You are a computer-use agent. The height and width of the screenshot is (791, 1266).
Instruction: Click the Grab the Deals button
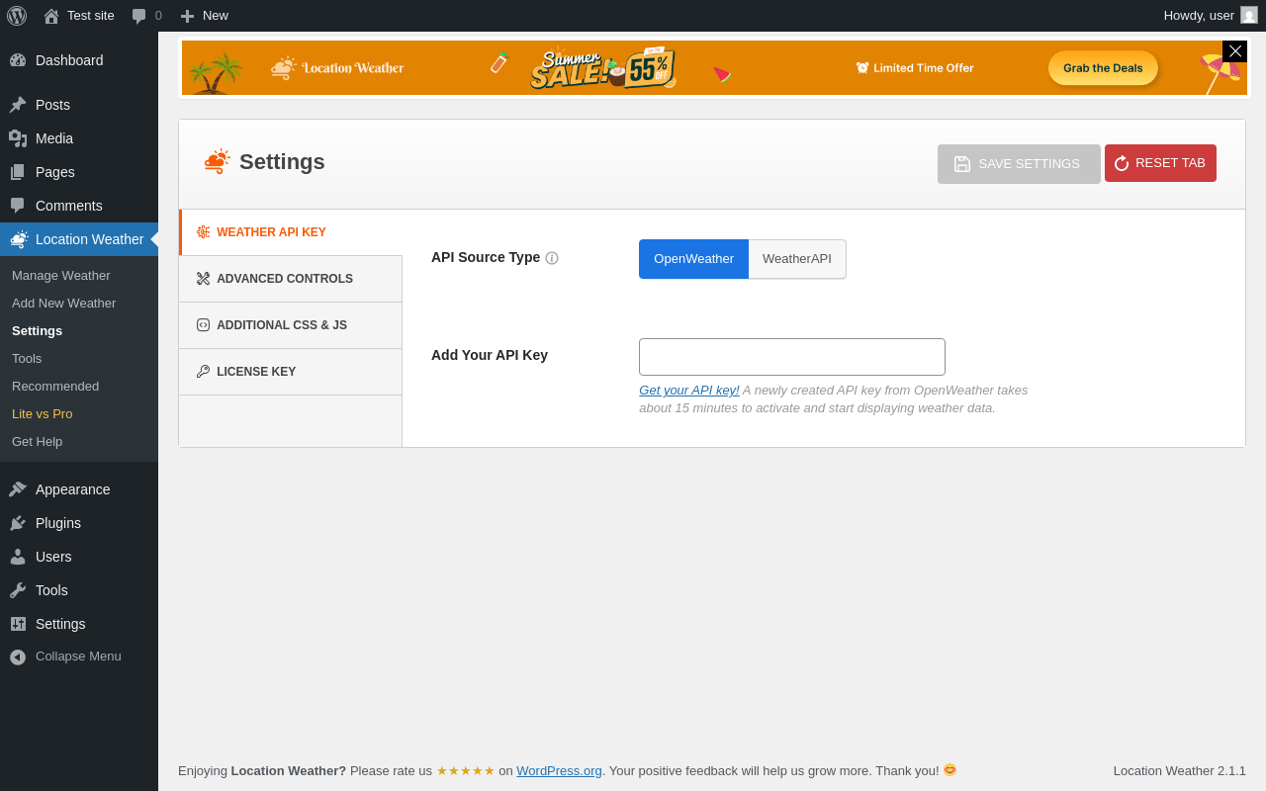1103,68
